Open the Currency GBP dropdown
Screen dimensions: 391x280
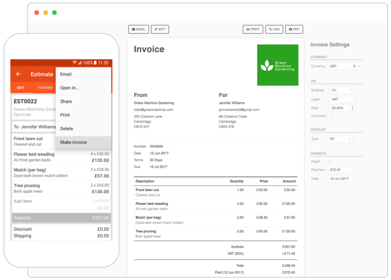click(344, 66)
